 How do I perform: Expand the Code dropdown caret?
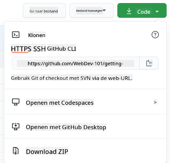[x=157, y=11]
